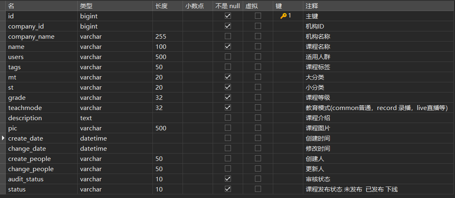Click length 100 of name field
This screenshot has width=455, height=198.
pyautogui.click(x=161, y=47)
